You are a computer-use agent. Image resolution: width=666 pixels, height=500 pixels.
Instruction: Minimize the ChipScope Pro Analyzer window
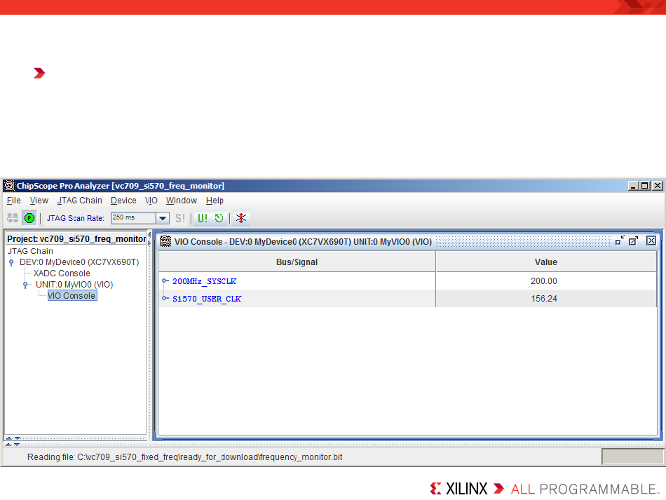(633, 186)
